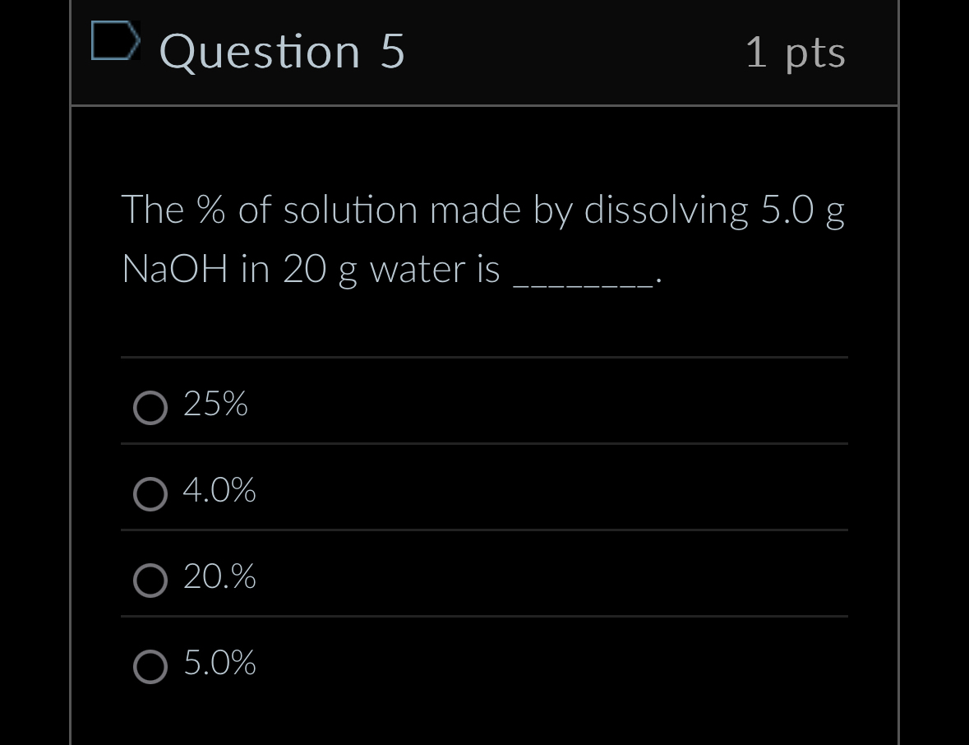Click the 5.0% answer text label
This screenshot has height=745, width=969.
coord(219,664)
